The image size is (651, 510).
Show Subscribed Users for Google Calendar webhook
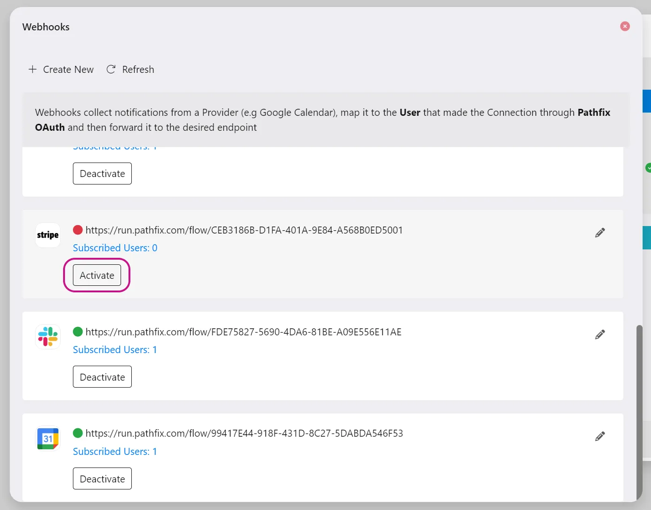(x=115, y=452)
